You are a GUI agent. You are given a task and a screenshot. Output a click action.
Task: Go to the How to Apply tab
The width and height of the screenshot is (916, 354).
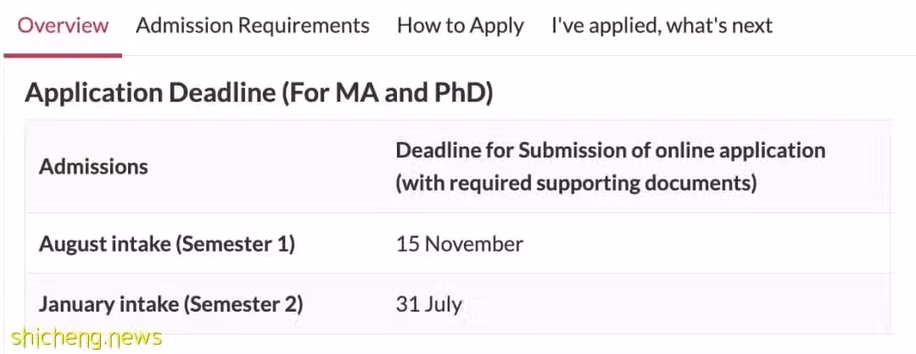461,26
